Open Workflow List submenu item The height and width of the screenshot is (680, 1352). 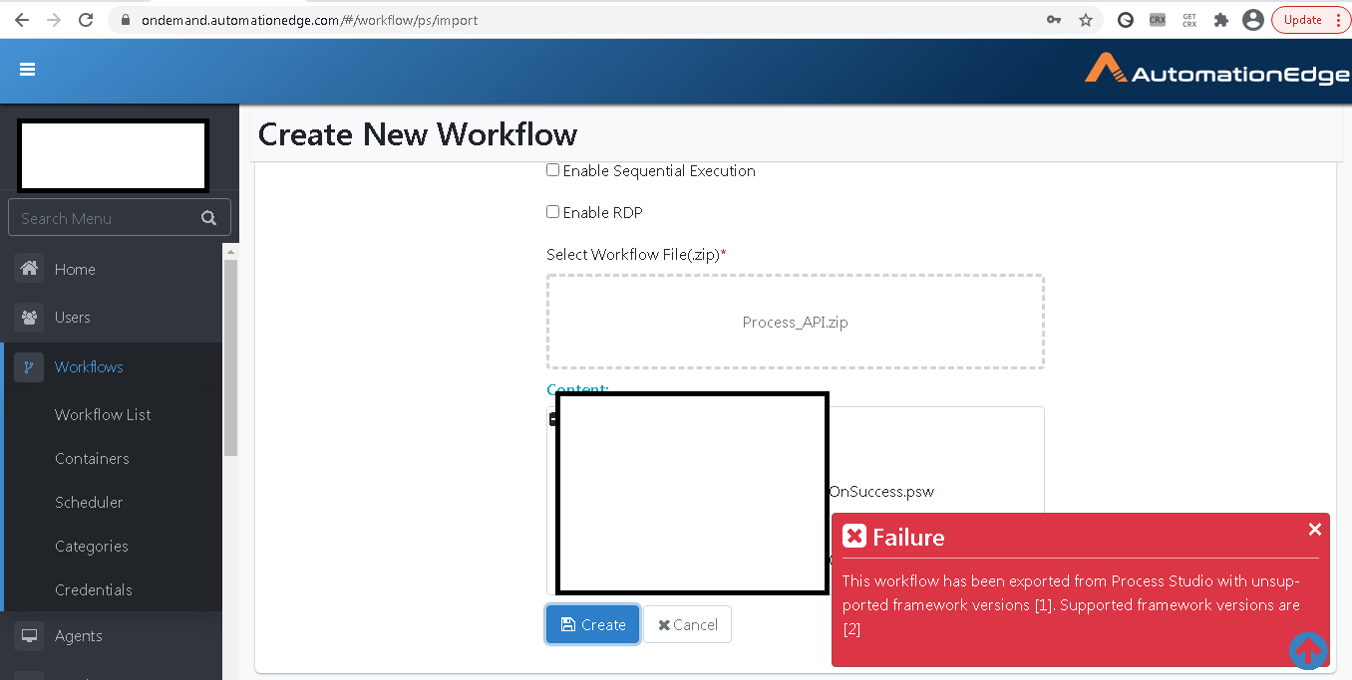point(103,414)
